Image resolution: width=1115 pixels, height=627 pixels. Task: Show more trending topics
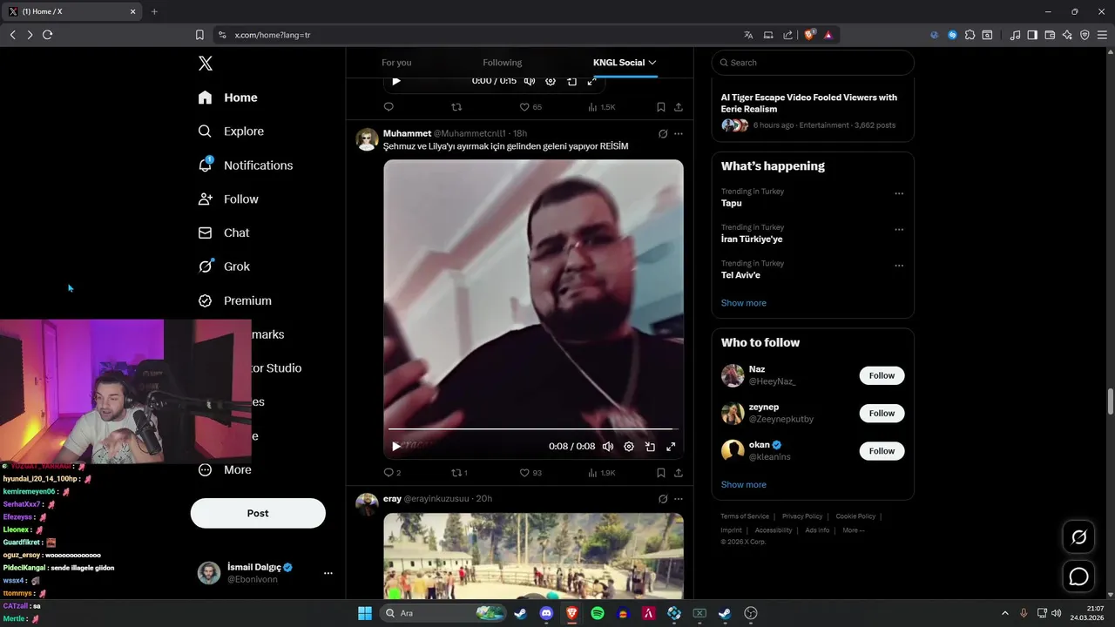pyautogui.click(x=743, y=303)
